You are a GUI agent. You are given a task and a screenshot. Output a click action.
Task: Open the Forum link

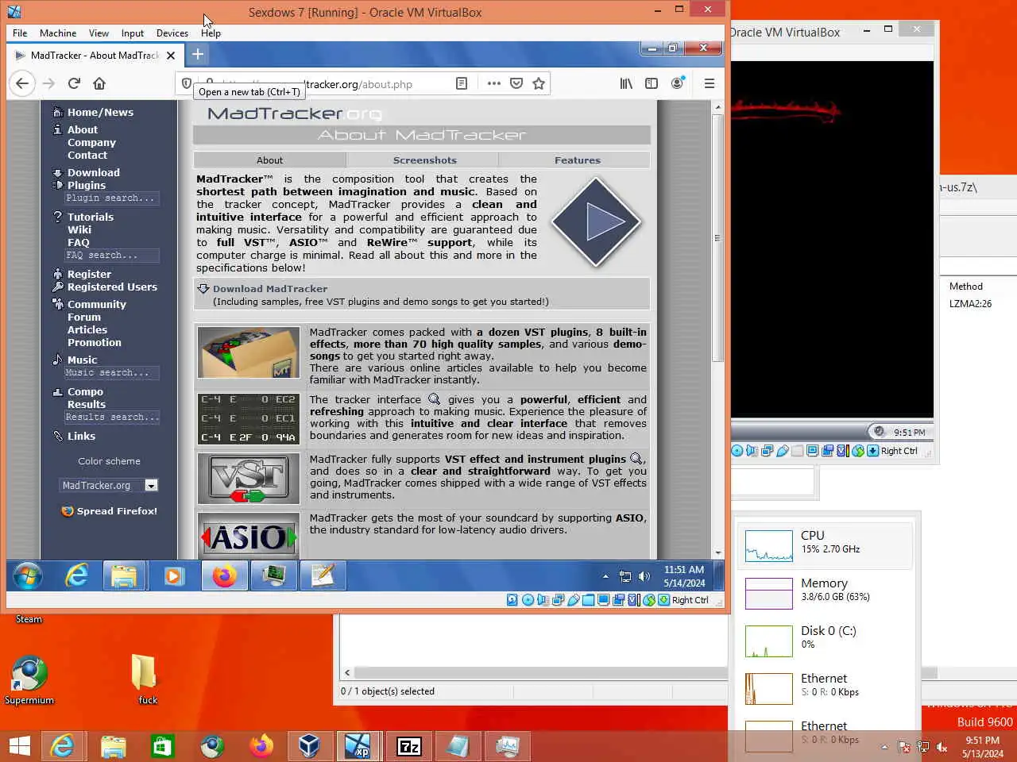(83, 317)
